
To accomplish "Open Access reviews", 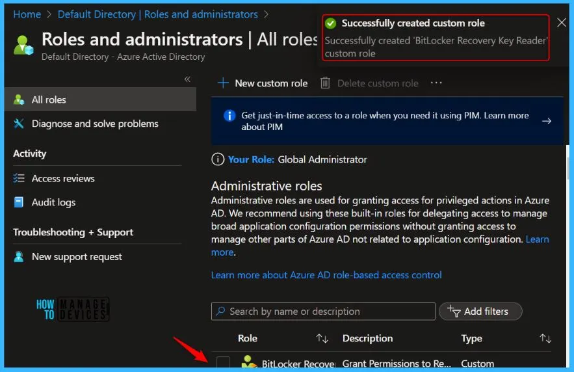I will click(63, 178).
